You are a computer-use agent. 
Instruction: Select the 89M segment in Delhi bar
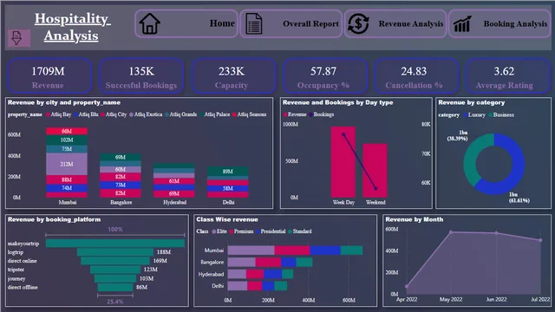point(227,172)
